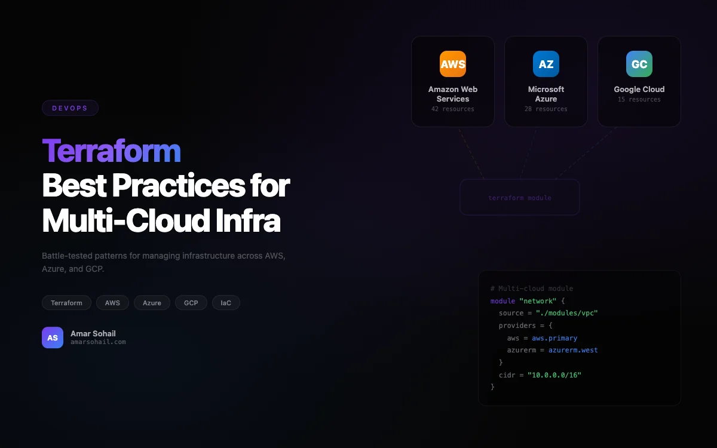Expand the GCP tag filter
717x448 pixels.
(x=191, y=303)
